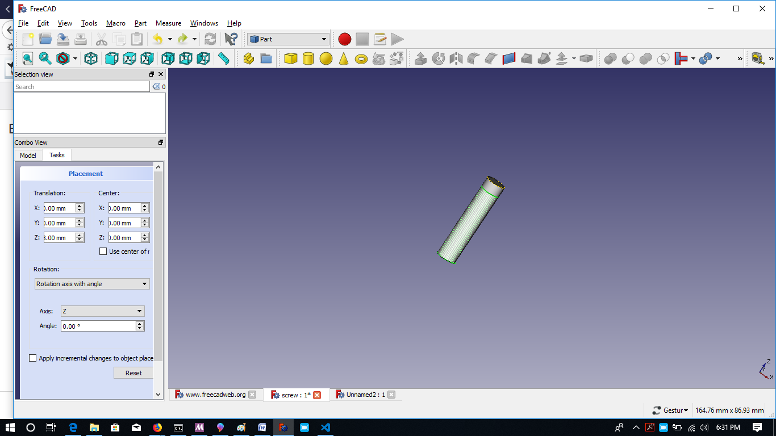
Task: Expand the join objects dropdown arrow
Action: click(693, 58)
